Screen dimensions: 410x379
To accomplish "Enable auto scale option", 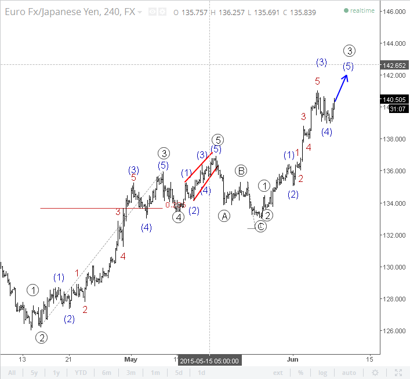I will 349,373.
